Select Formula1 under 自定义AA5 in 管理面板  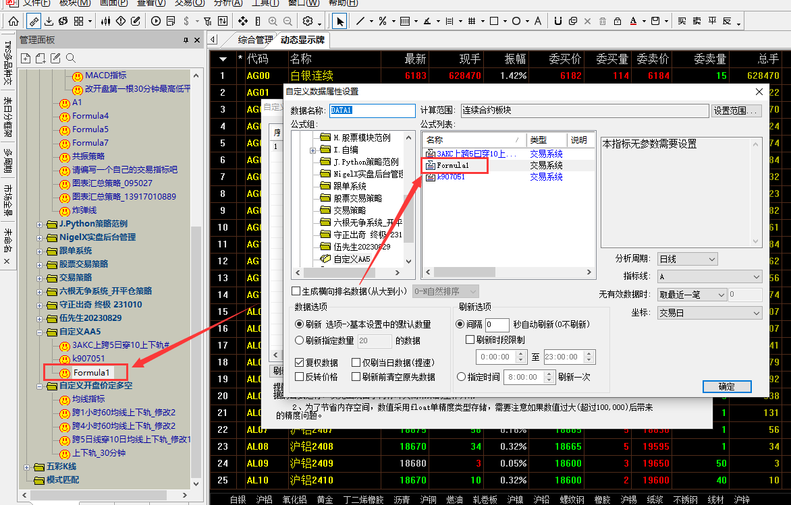coord(91,372)
